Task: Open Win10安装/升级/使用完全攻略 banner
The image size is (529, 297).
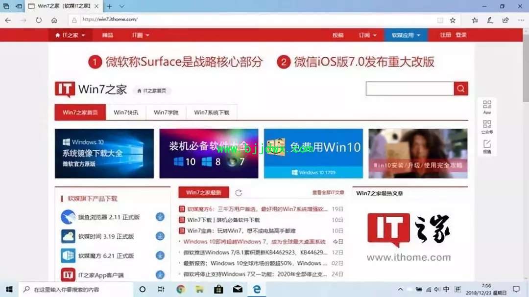Action: (418, 153)
